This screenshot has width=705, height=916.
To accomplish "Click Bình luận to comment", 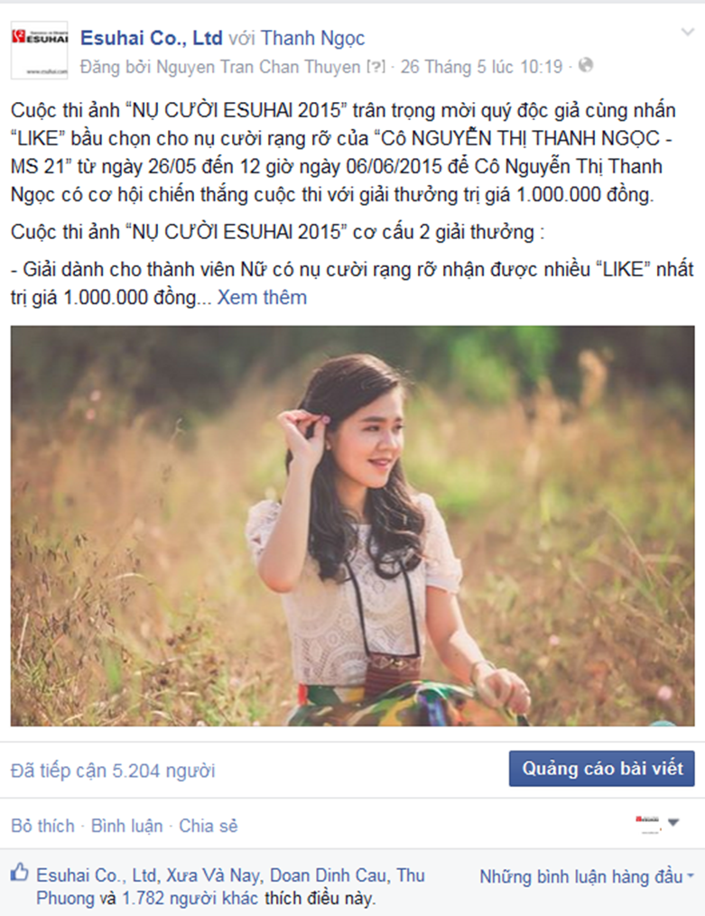I will [x=126, y=826].
